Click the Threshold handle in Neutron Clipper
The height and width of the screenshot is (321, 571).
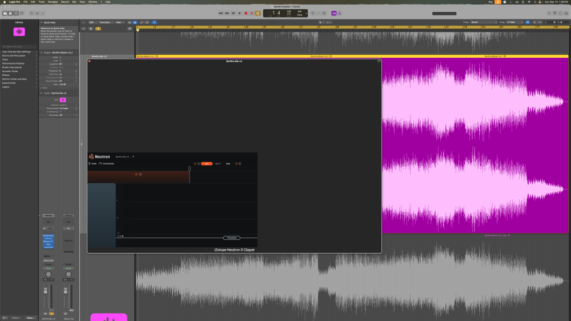point(232,238)
